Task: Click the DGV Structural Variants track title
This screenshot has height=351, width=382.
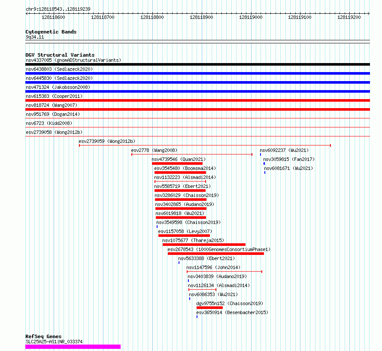Action: (60, 55)
